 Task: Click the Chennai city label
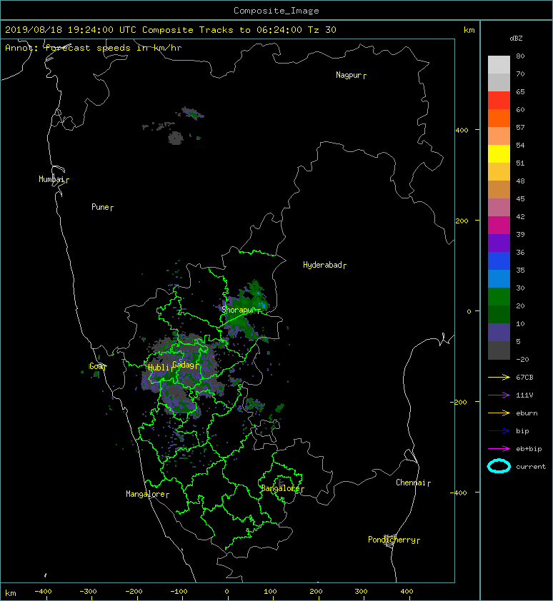point(413,483)
